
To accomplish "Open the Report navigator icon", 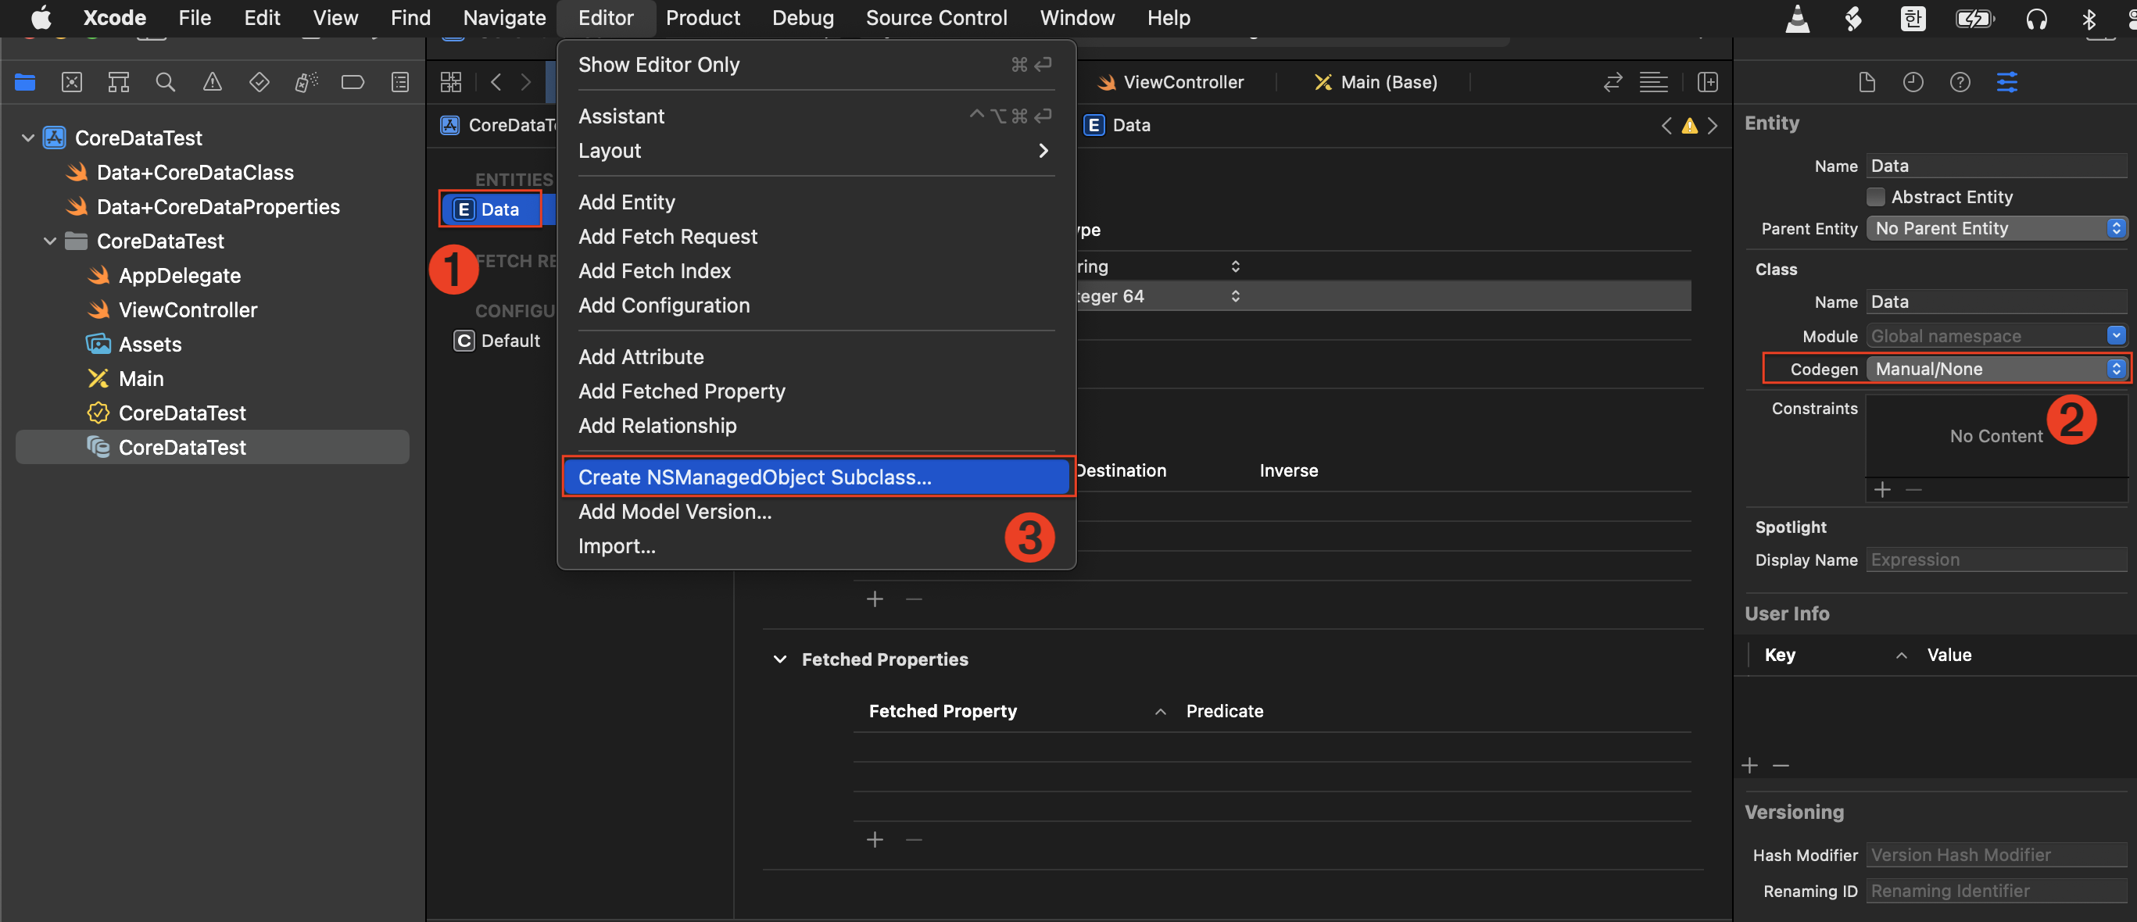I will pyautogui.click(x=400, y=82).
